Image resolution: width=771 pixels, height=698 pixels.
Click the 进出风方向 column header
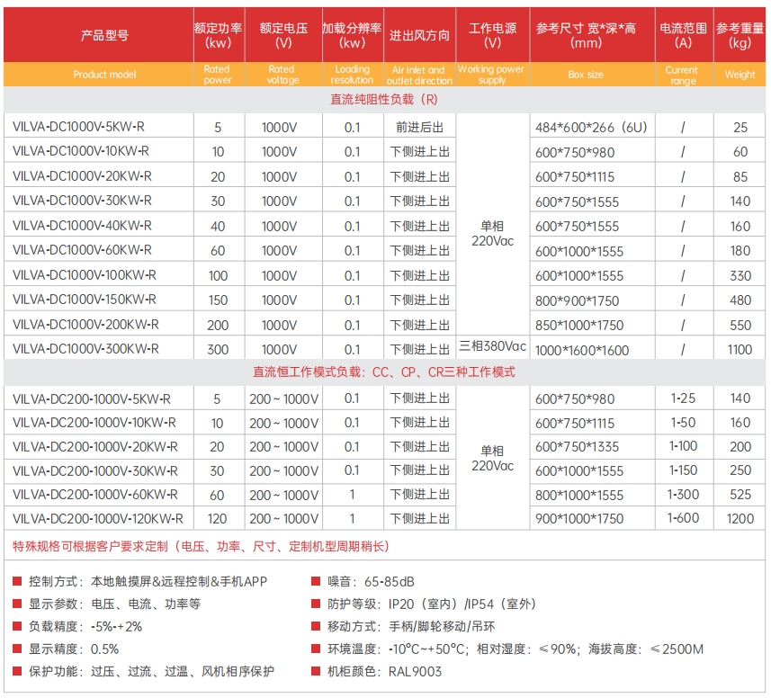point(419,36)
